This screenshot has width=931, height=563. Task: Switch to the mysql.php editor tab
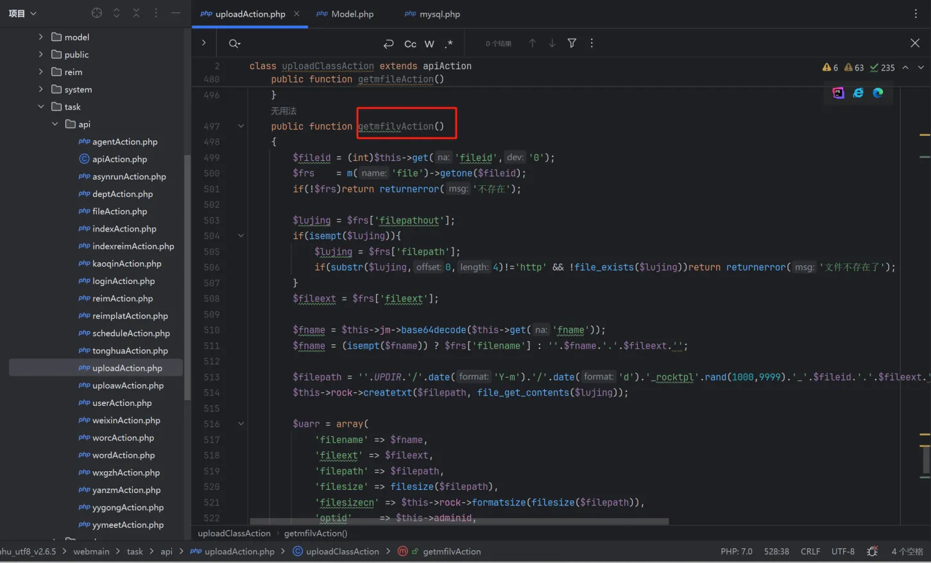point(439,14)
